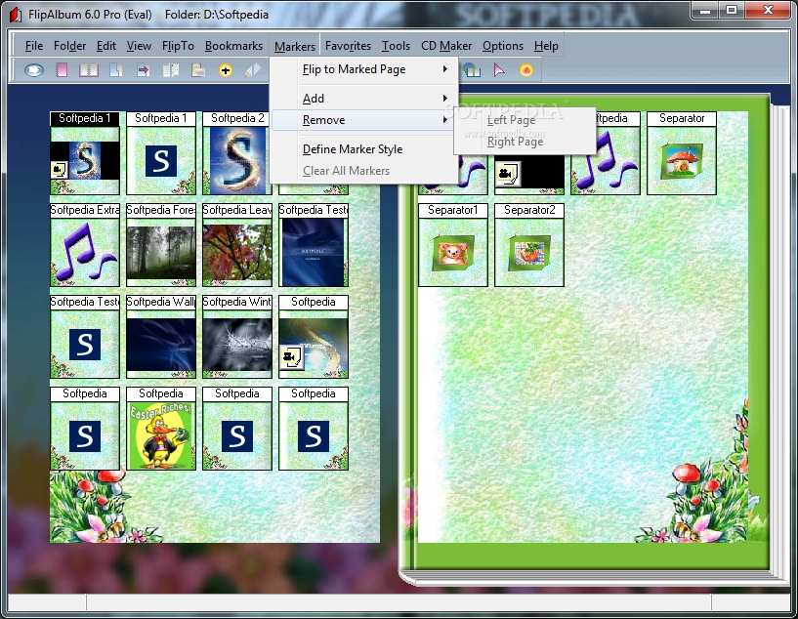Click the globe with book toolbar icon
Screen dimensions: 798x619
[x=472, y=69]
